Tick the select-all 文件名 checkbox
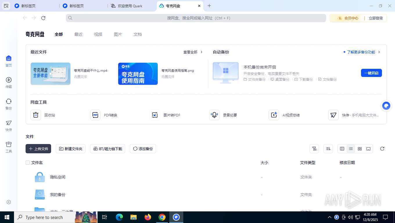Viewport: 395px width, 223px height. (x=28, y=163)
